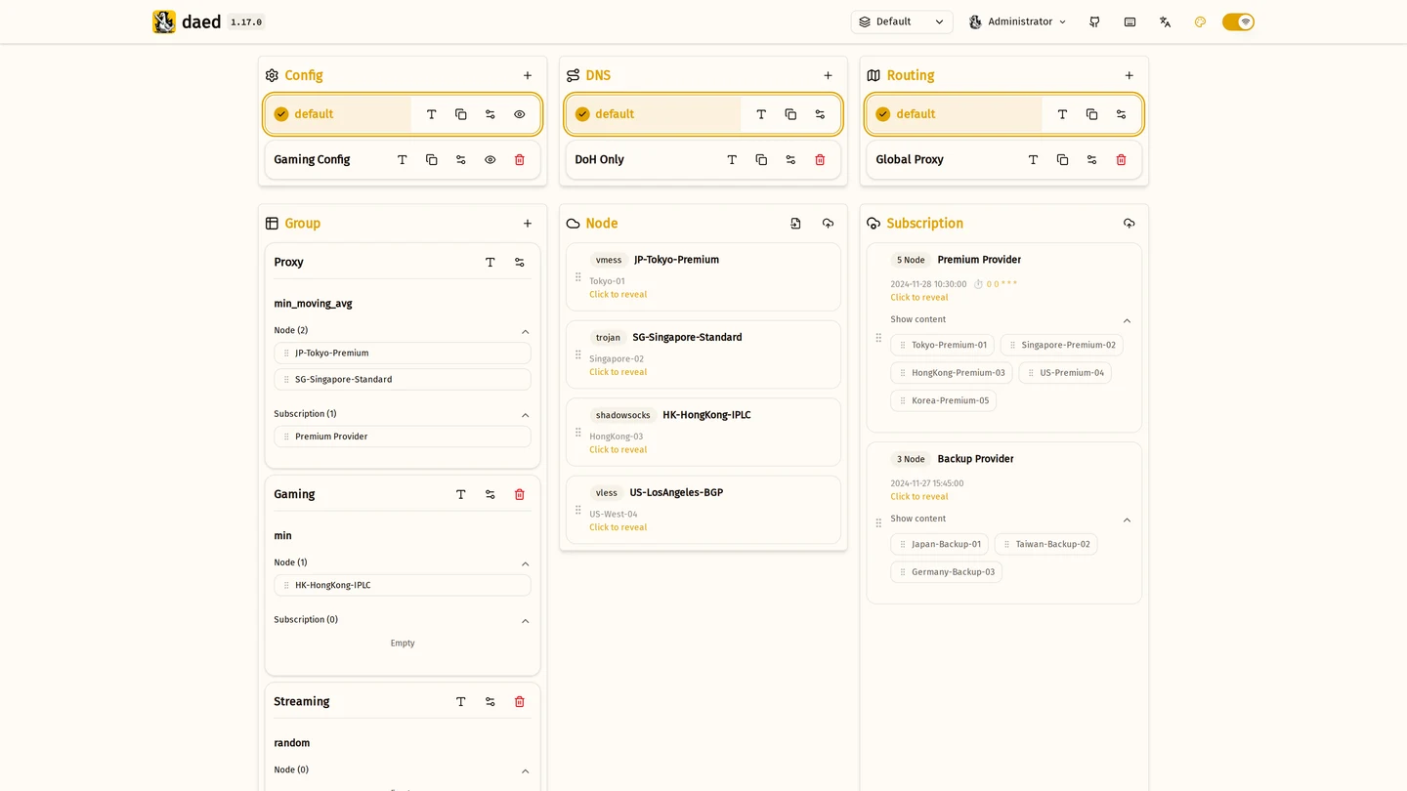
Task: Collapse Premium Provider Show content section
Action: tap(1127, 321)
